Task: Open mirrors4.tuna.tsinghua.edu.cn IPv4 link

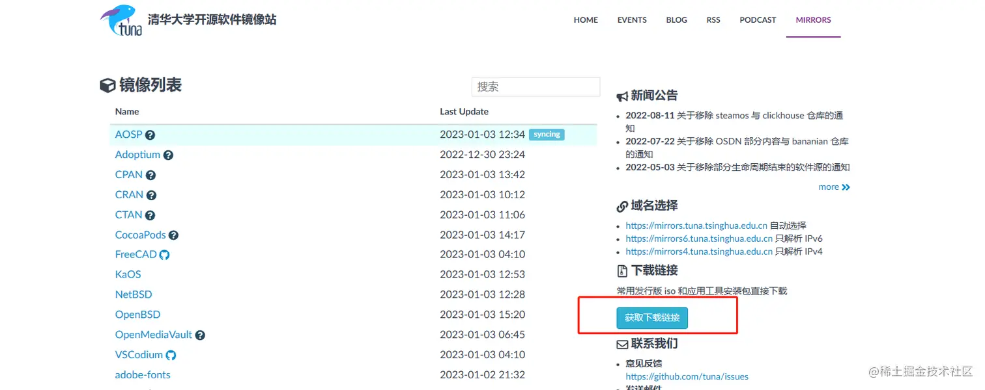Action: point(699,252)
